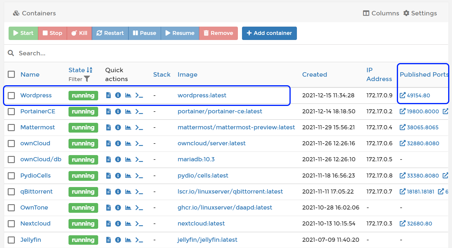The width and height of the screenshot is (452, 248).
Task: Click the Add container button
Action: [x=269, y=33]
